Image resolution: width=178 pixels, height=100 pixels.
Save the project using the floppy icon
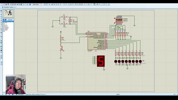6,4
